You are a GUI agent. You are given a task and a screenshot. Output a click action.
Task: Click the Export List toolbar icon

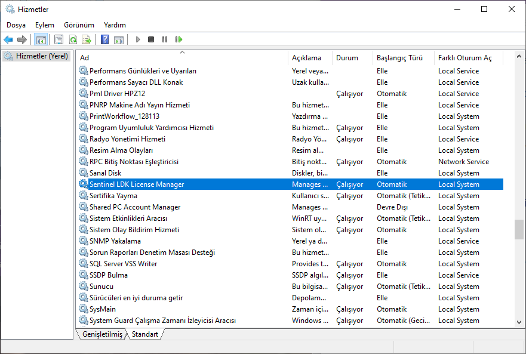coord(87,39)
